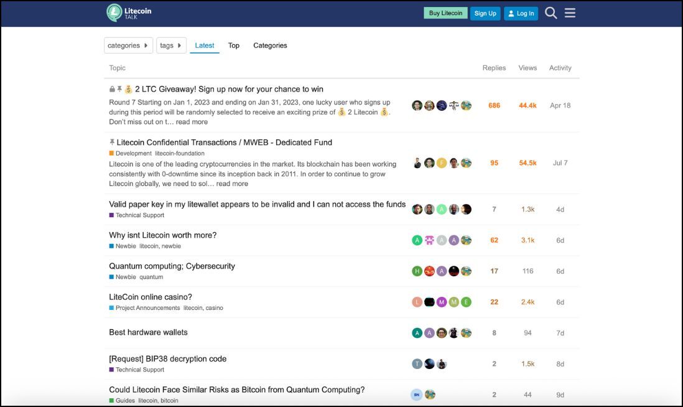Switch to the Categories tab
This screenshot has height=407, width=683.
click(x=270, y=45)
